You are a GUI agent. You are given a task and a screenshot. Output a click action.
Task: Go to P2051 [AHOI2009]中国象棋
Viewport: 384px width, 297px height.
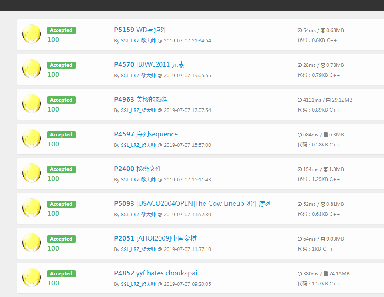pyautogui.click(x=155, y=238)
